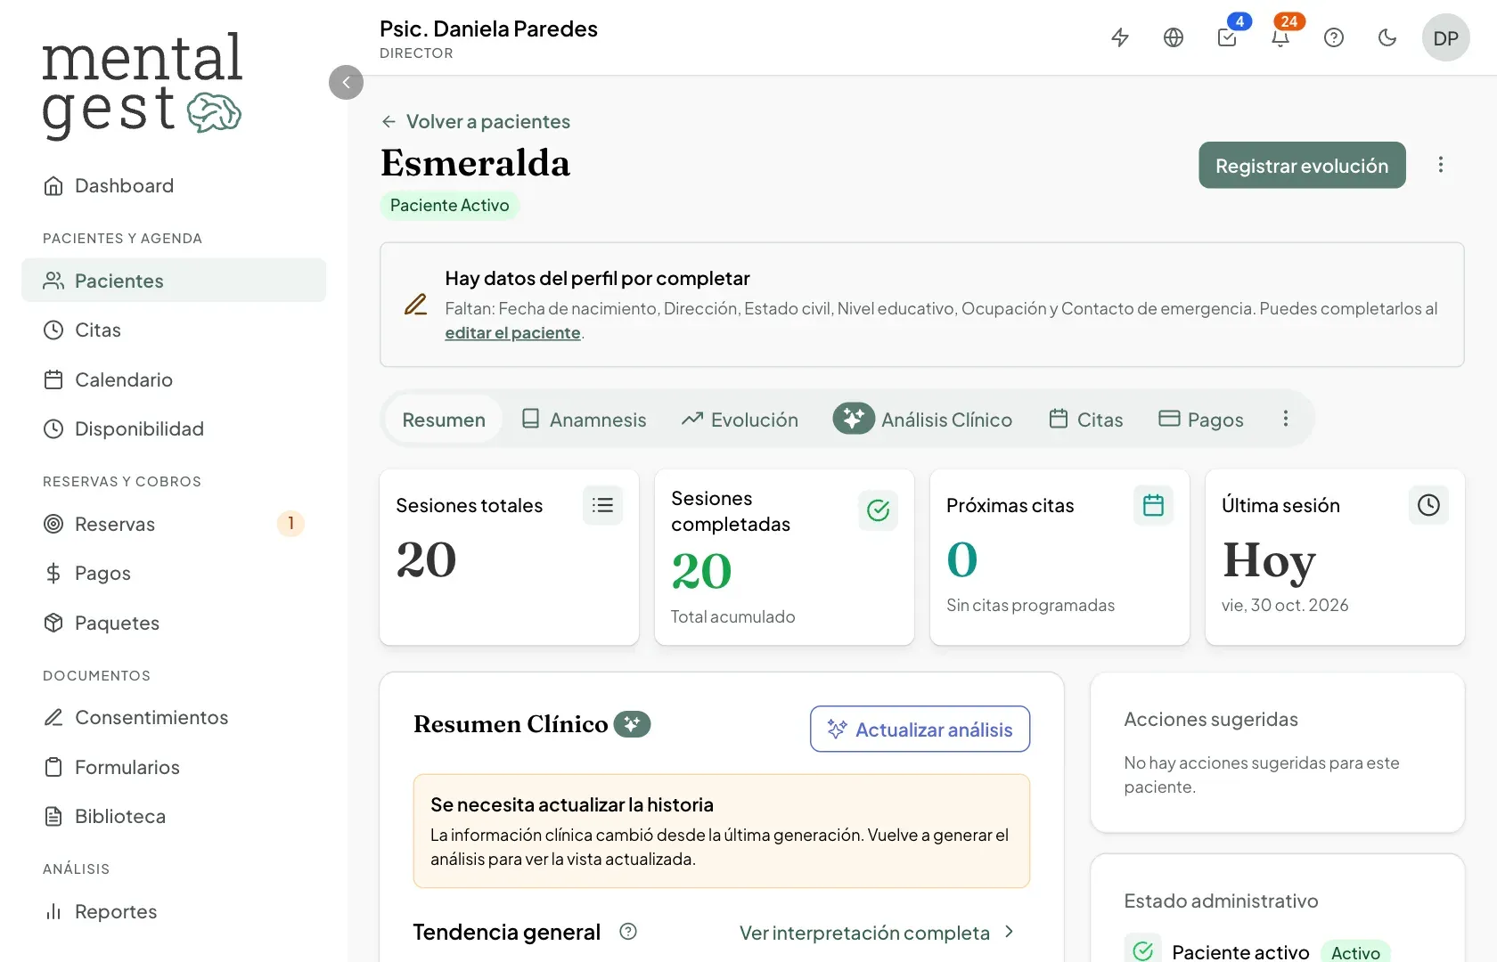Open Paquetes in the sidebar
Image resolution: width=1497 pixels, height=962 pixels.
click(x=174, y=623)
